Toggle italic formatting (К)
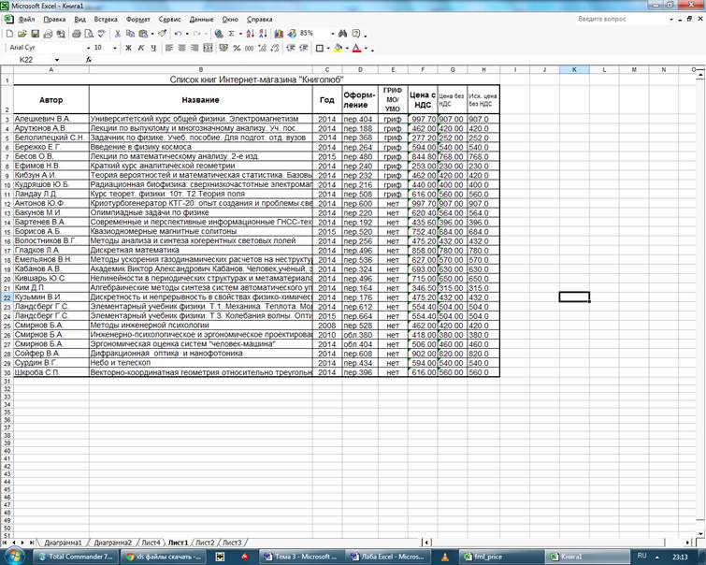Viewport: 706px width, 565px height. coord(141,48)
